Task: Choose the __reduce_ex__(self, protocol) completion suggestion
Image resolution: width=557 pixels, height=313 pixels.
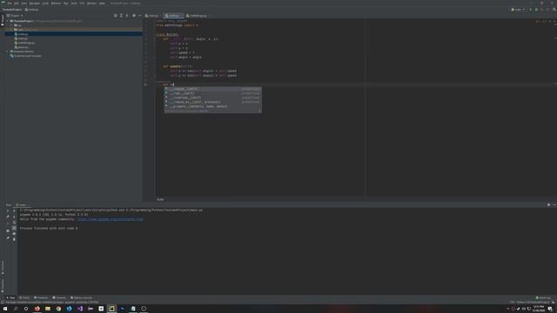Action: pos(212,102)
